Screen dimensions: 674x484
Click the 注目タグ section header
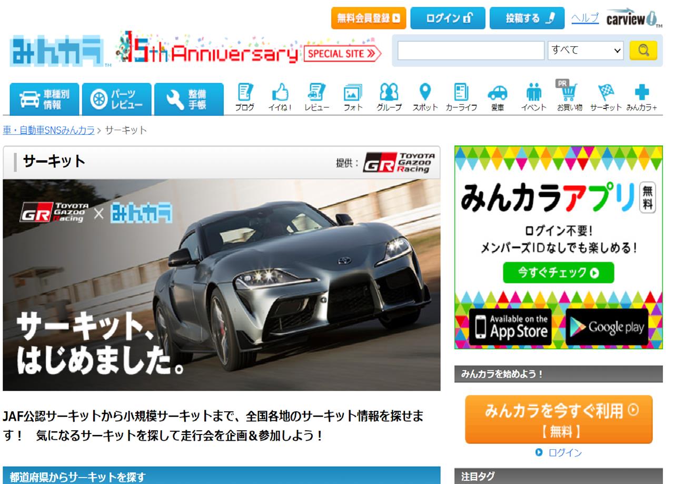(x=559, y=477)
